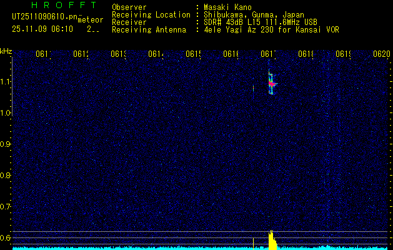This screenshot has width=393, height=250.
Task: Click the 0.6 kHz frequency axis label
Action: [x=6, y=237]
